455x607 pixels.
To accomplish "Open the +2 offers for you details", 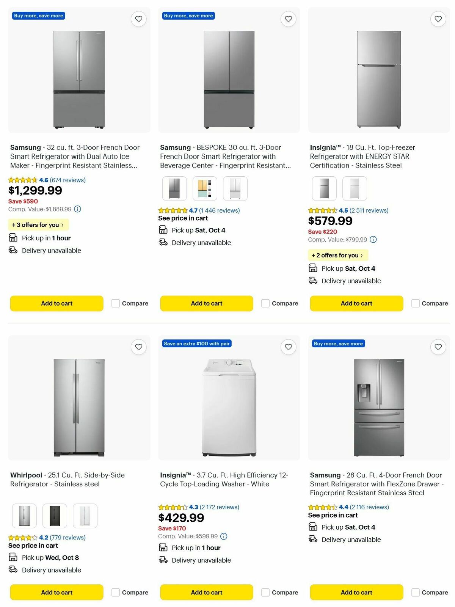I will [338, 255].
